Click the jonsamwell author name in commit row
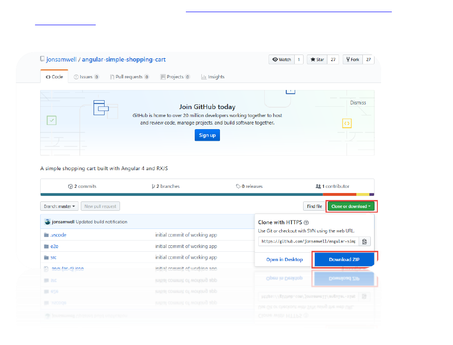The width and height of the screenshot is (453, 345). 63,222
